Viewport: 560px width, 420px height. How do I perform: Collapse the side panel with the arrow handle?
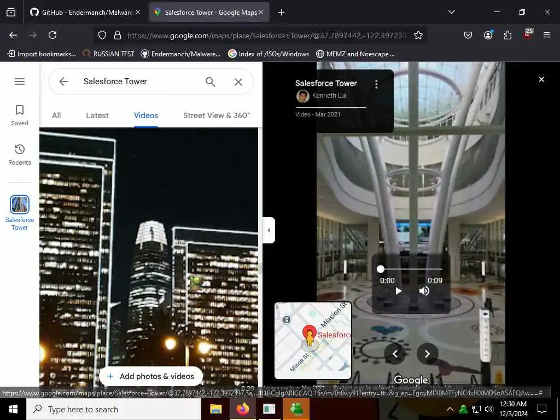coord(269,230)
